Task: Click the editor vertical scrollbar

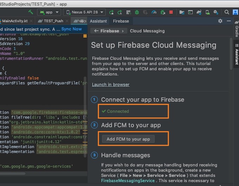Action: (85, 117)
